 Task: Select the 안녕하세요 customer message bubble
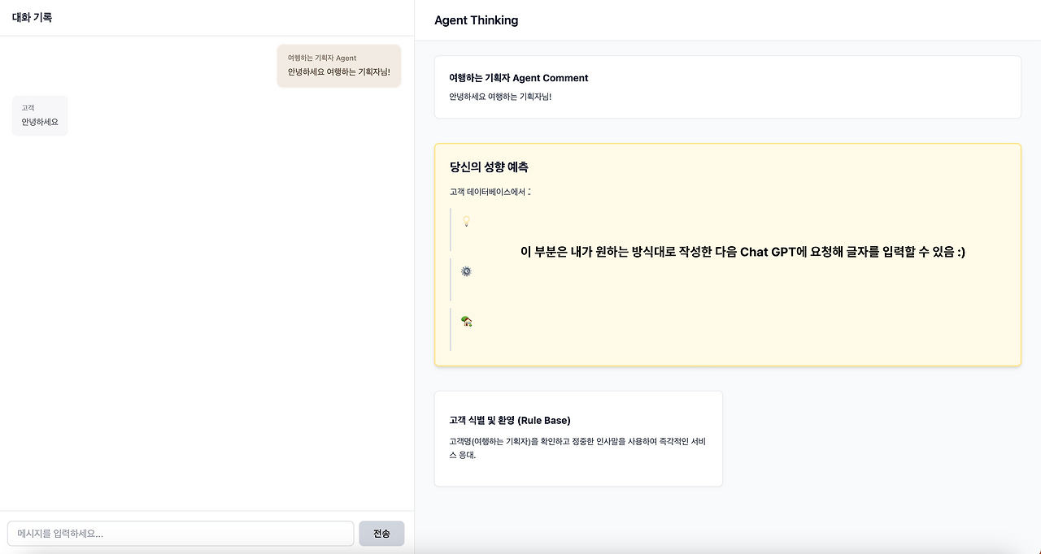click(x=39, y=122)
